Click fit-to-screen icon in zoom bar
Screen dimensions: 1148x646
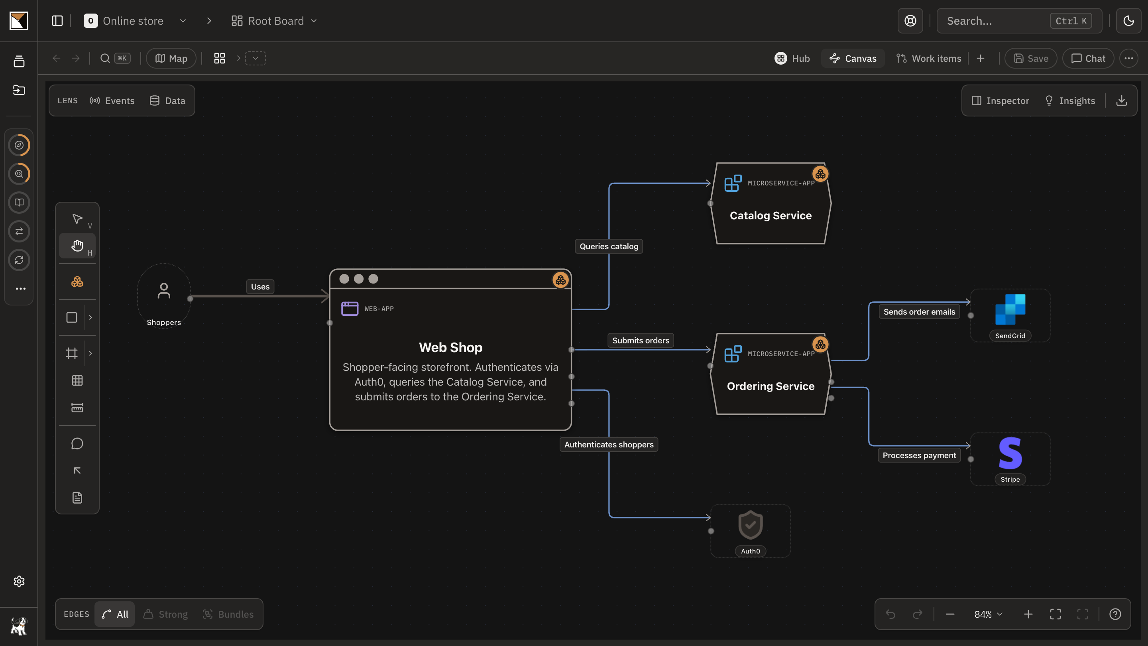click(1055, 614)
